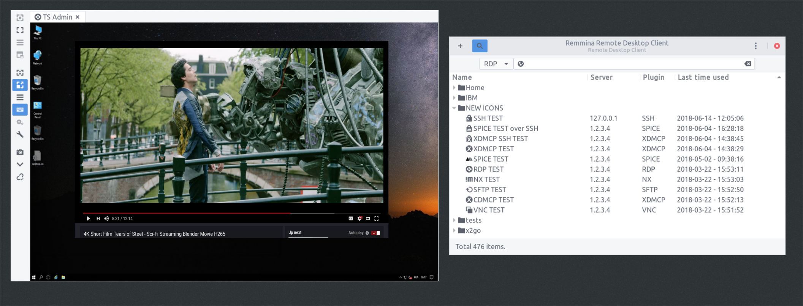Expand the x2go folder
The image size is (803, 306).
454,231
